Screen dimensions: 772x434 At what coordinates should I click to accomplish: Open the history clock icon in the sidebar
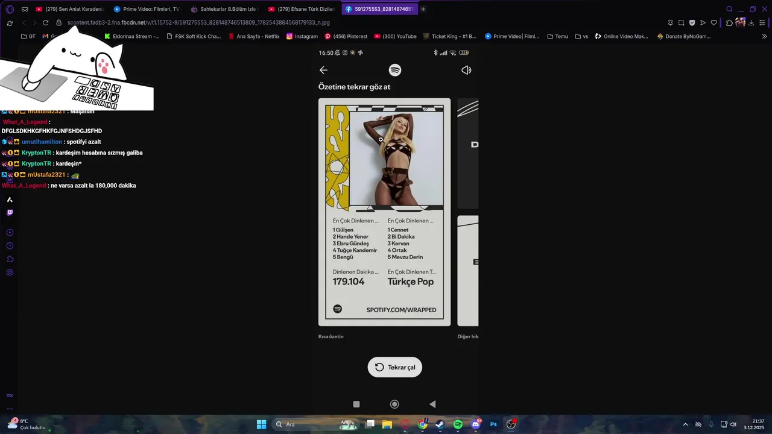pyautogui.click(x=10, y=246)
